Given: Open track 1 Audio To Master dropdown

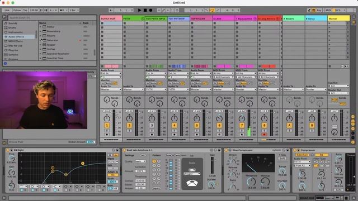Looking at the screenshot, I should [x=111, y=89].
